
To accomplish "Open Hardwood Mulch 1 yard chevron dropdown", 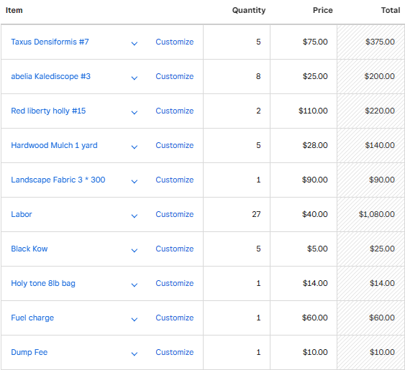I will click(x=135, y=147).
